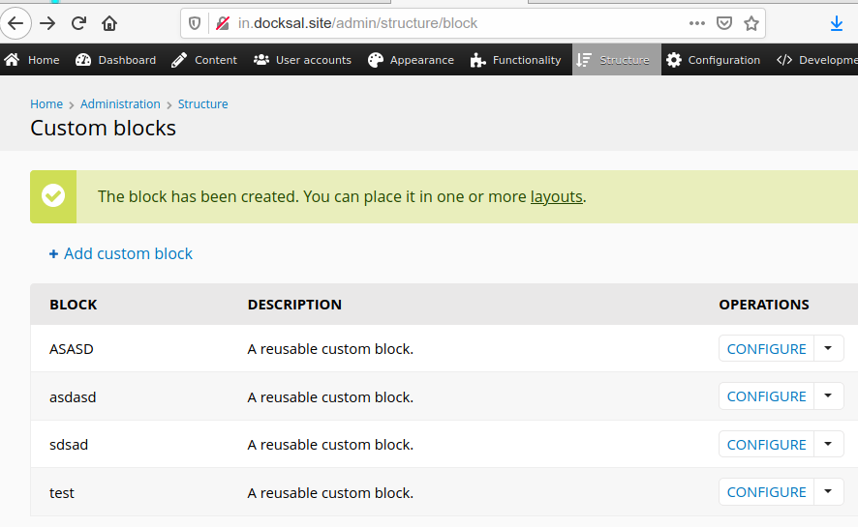Expand operations dropdown for sdsad block
The image size is (858, 527).
coord(828,444)
